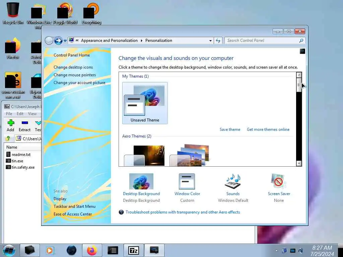Open Screen Saver settings icon

pos(279,181)
